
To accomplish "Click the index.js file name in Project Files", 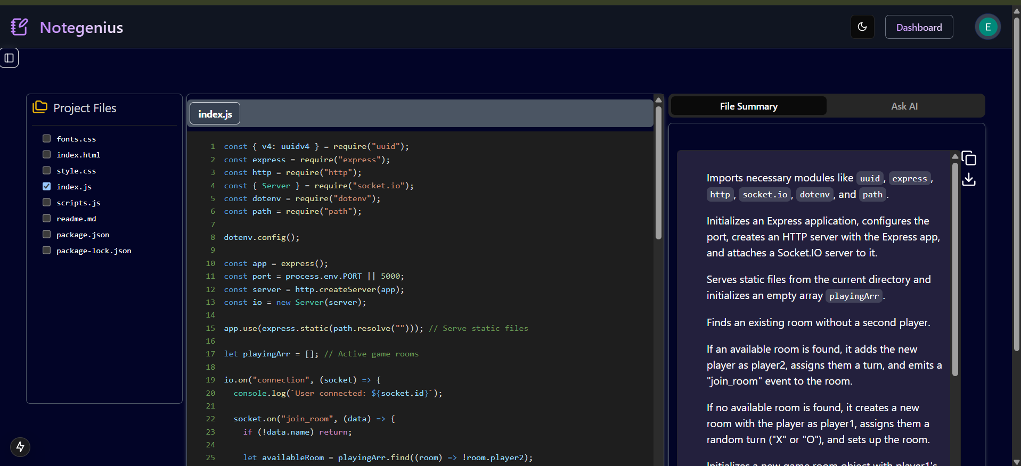I will tap(74, 187).
